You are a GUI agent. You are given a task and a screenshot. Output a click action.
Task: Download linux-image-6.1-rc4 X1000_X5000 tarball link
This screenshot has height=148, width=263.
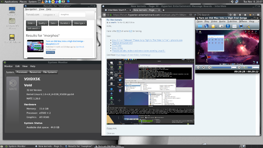[133, 55]
